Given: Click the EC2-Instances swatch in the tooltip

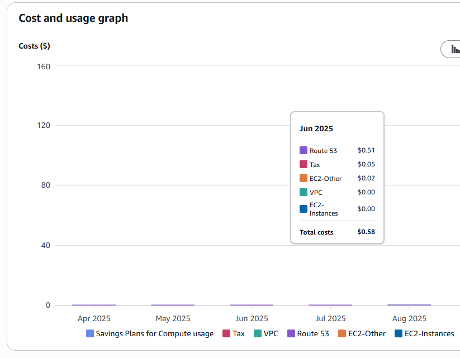Looking at the screenshot, I should point(303,209).
